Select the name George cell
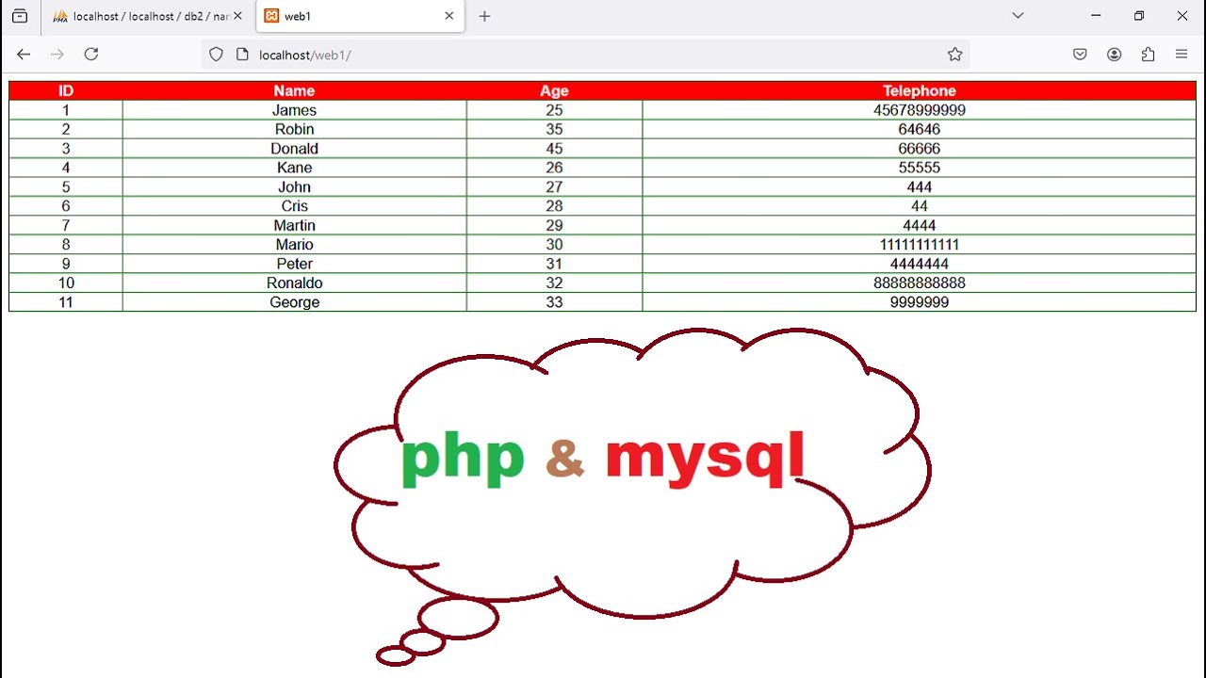 coord(294,302)
